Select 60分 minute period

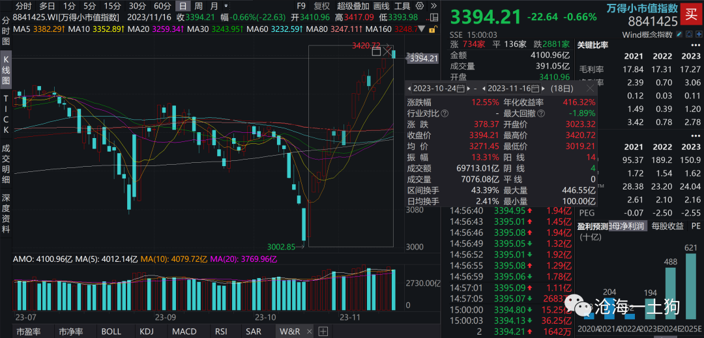click(162, 7)
